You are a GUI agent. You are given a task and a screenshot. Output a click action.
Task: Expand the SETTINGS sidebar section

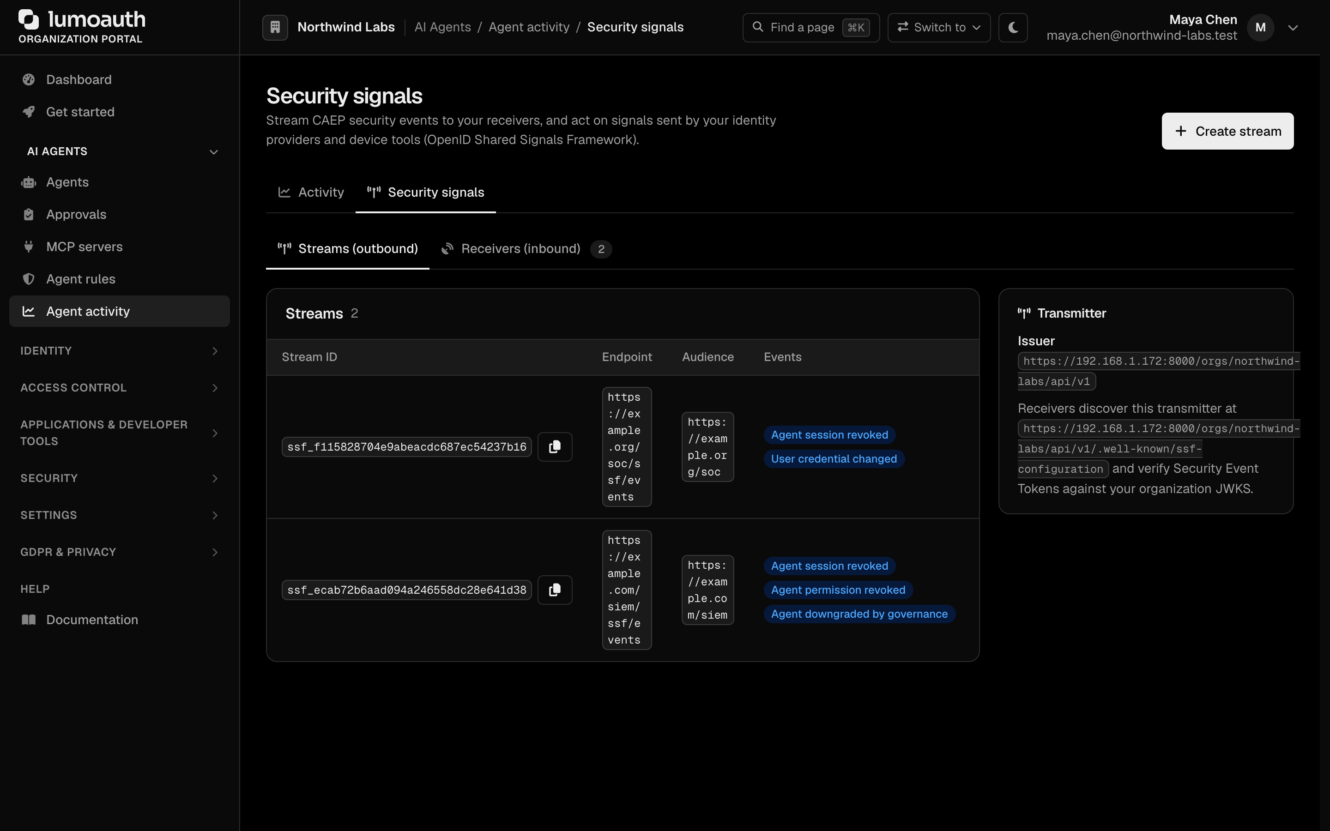coord(120,516)
